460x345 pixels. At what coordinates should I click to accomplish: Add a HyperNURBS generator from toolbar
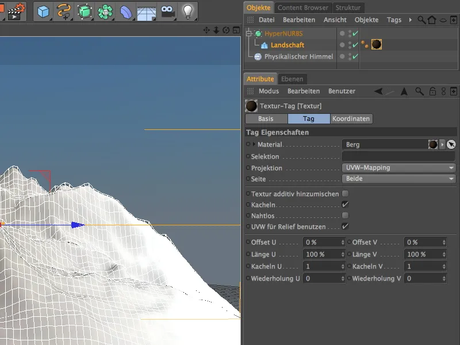pos(85,11)
